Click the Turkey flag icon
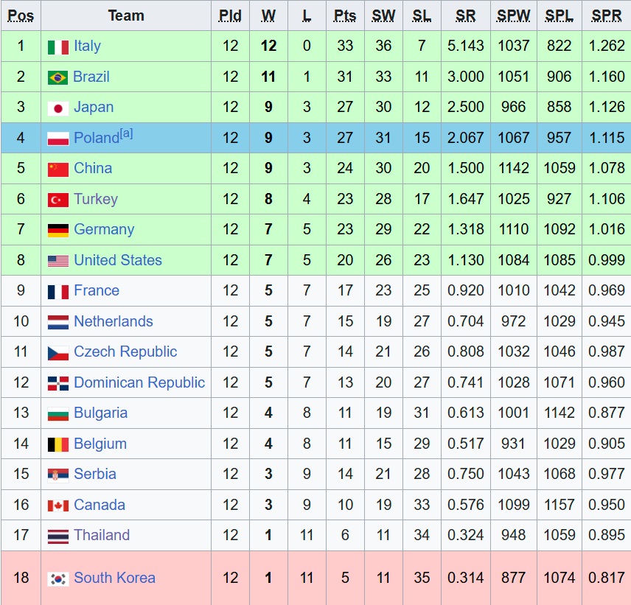 click(x=58, y=200)
